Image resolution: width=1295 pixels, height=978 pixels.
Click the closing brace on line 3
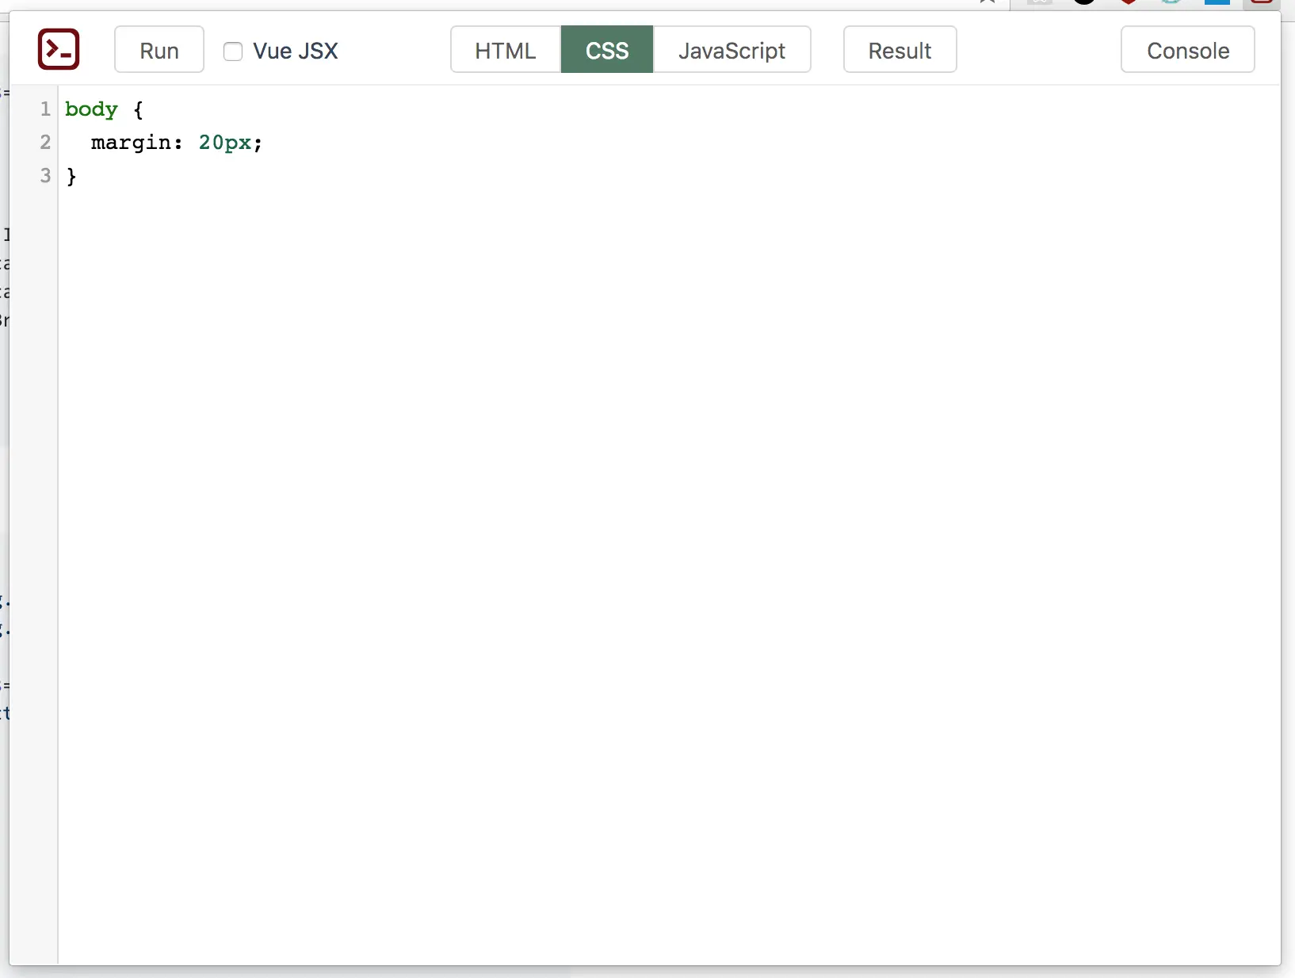72,176
